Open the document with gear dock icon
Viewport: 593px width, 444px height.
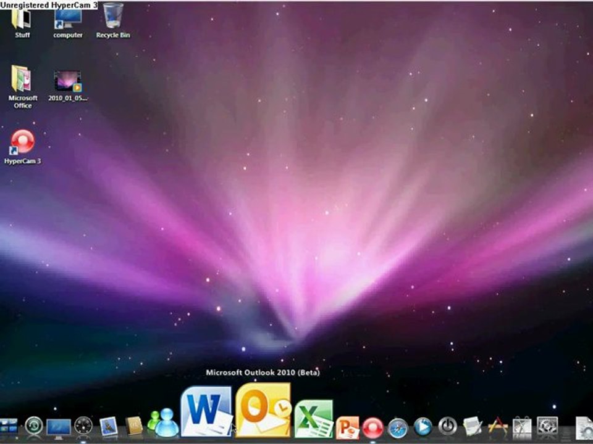tap(584, 428)
